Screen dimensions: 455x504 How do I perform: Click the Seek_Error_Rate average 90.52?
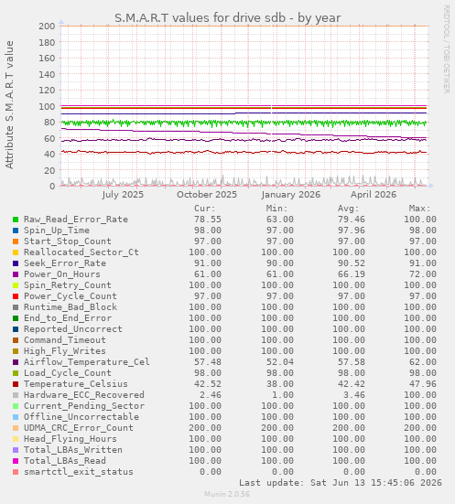coord(351,263)
